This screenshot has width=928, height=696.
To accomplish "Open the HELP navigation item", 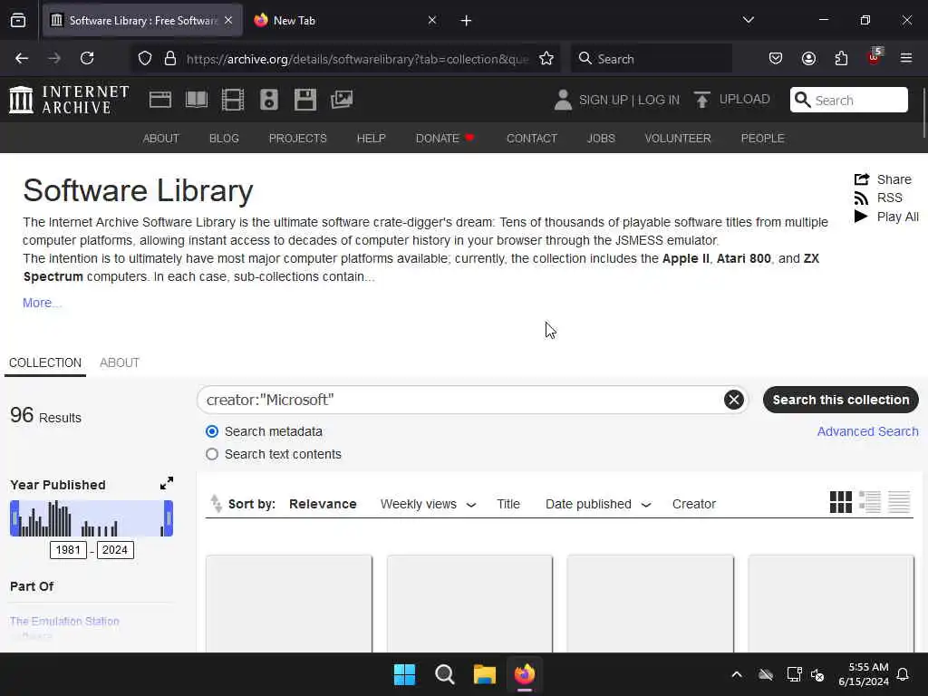I will click(371, 138).
